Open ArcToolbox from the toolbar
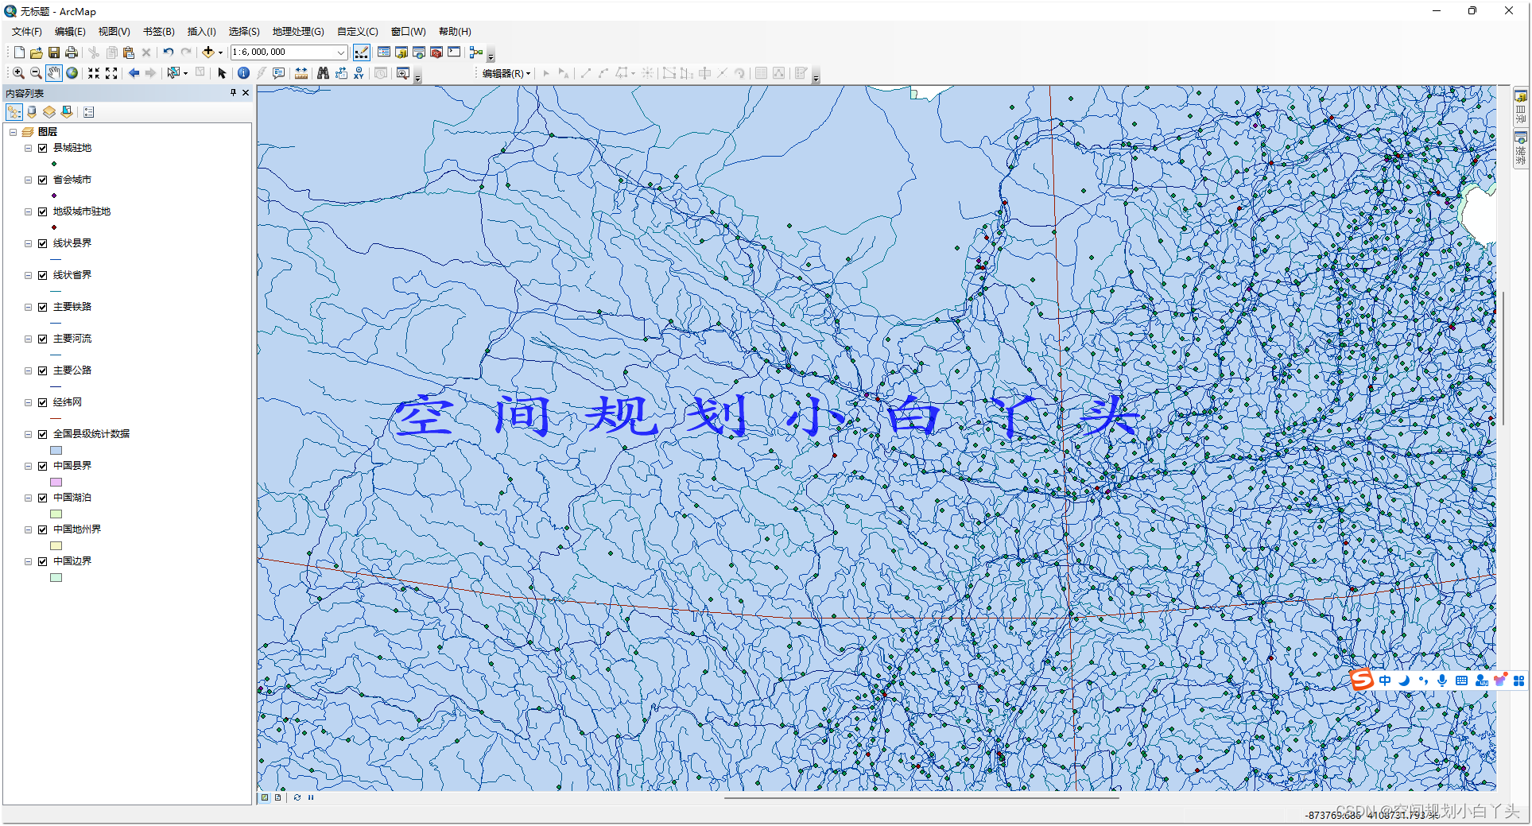This screenshot has height=826, width=1532. click(436, 52)
